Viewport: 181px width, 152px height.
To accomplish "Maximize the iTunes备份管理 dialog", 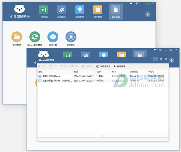I will pos(161,59).
